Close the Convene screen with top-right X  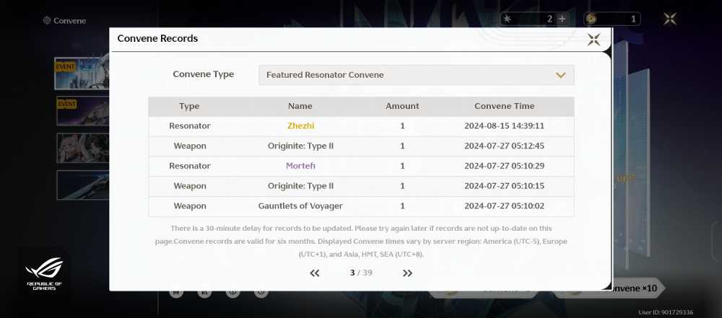pyautogui.click(x=670, y=19)
